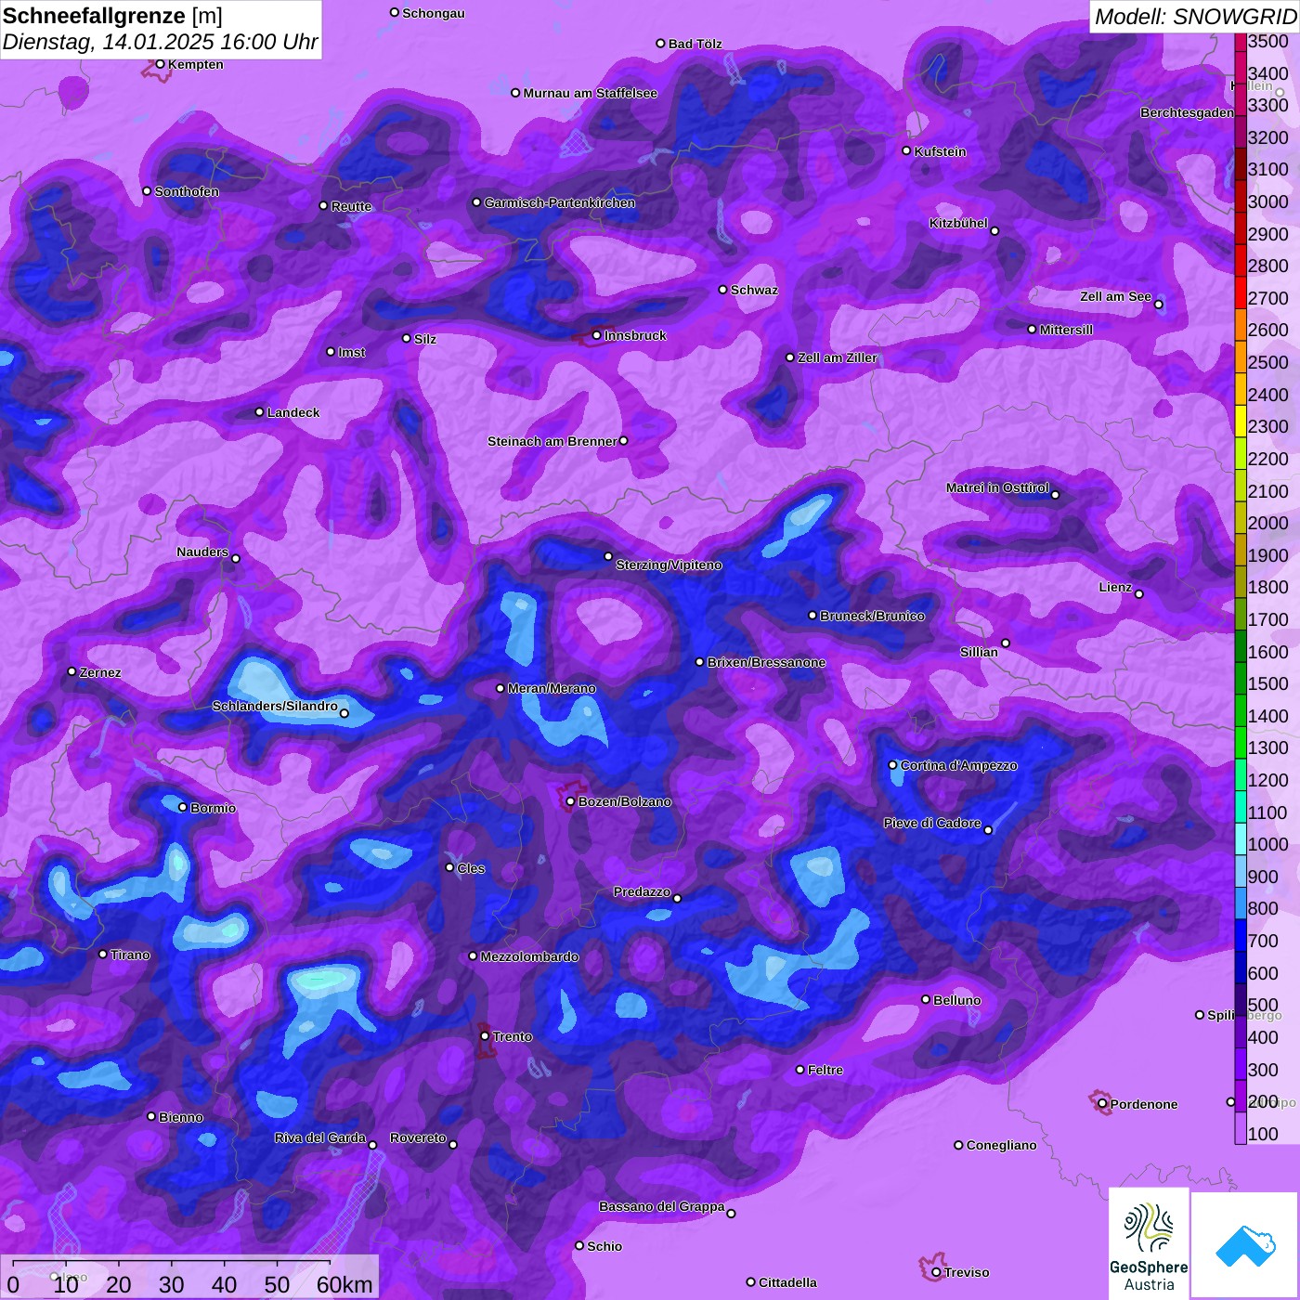Click the Schongau city marker dot
The image size is (1300, 1300).
(x=395, y=13)
